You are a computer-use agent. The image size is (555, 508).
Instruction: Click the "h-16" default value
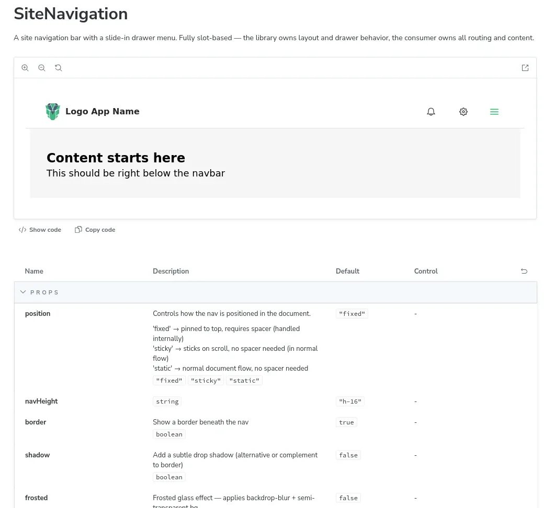point(350,401)
